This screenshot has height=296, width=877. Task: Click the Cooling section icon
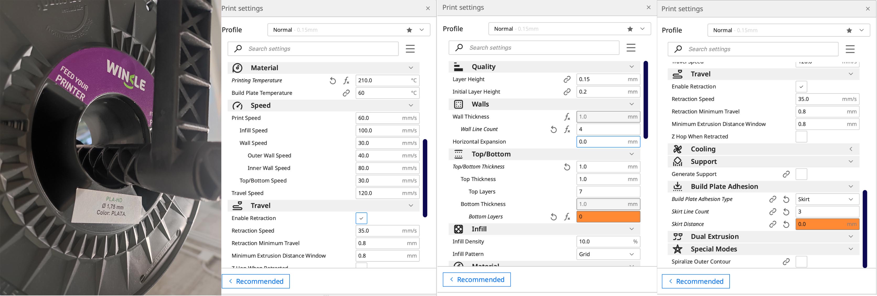(675, 149)
